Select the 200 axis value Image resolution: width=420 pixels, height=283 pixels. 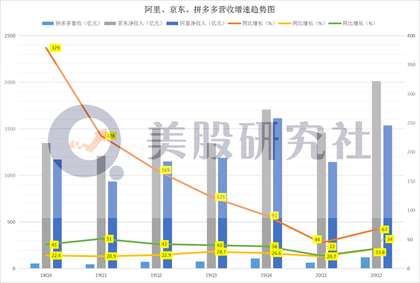pos(411,152)
